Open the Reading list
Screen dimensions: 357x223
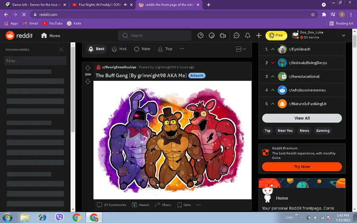[341, 23]
